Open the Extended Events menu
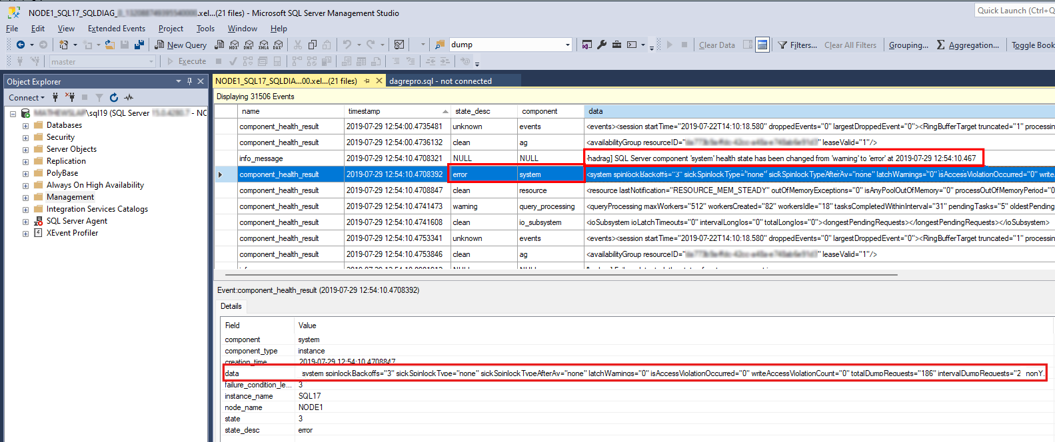This screenshot has height=442, width=1055. 116,29
